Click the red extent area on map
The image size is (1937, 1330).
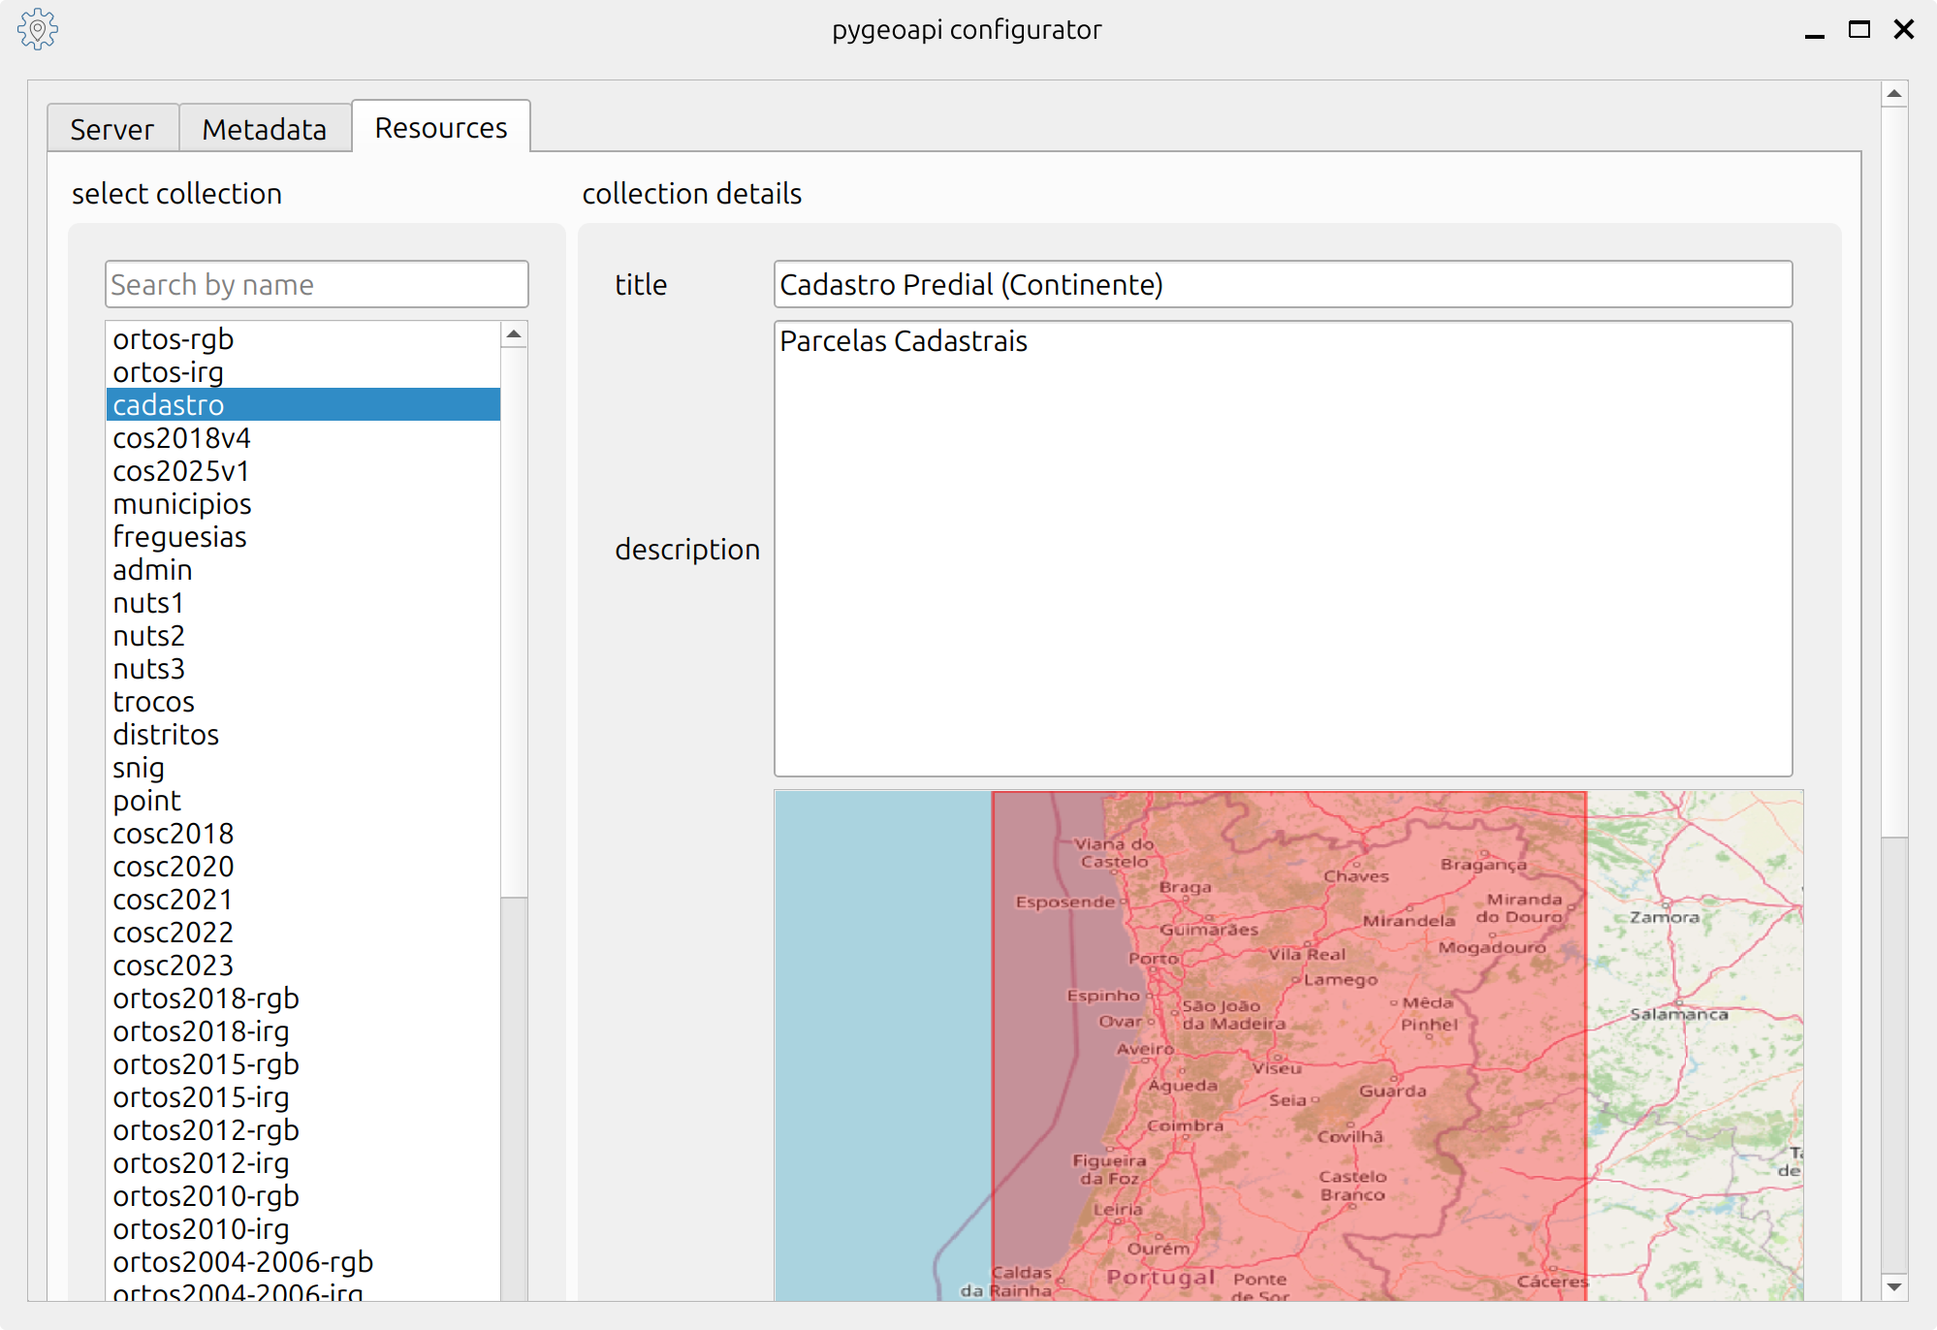[x=1289, y=1046]
